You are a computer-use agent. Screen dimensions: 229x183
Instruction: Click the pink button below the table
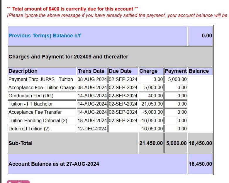pyautogui.click(x=18, y=182)
